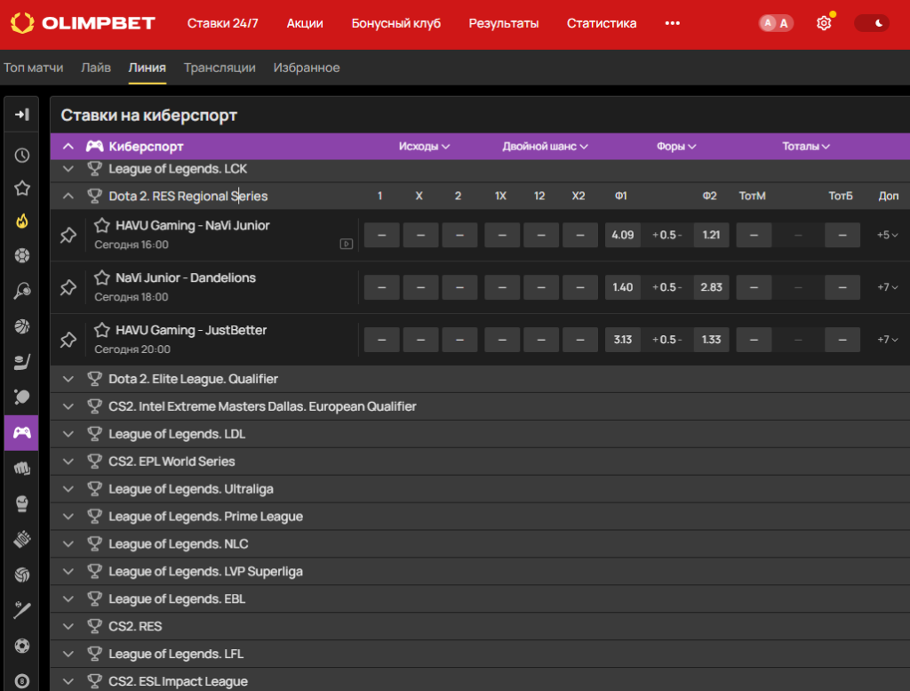Bet on odds 1.21 for NaVi Junior
The width and height of the screenshot is (910, 691).
[x=711, y=235]
